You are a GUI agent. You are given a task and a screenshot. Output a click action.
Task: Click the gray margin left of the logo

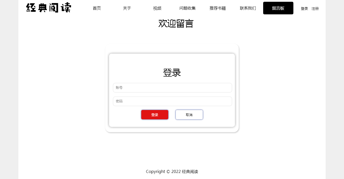[x=9, y=89]
